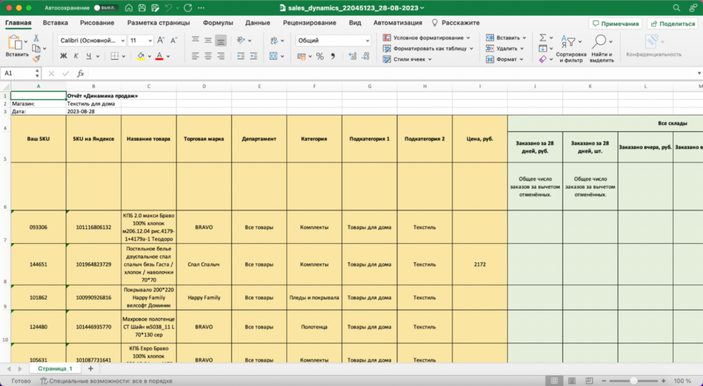Toggle bold formatting with Ж button

64,56
